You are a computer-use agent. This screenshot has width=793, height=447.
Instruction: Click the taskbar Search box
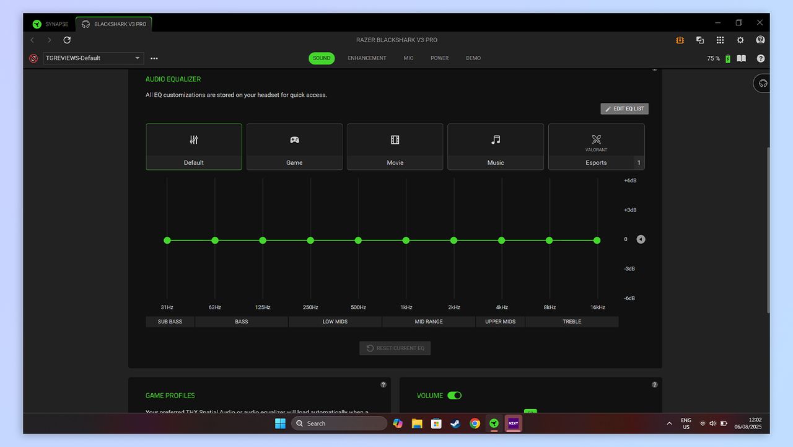[x=339, y=423]
